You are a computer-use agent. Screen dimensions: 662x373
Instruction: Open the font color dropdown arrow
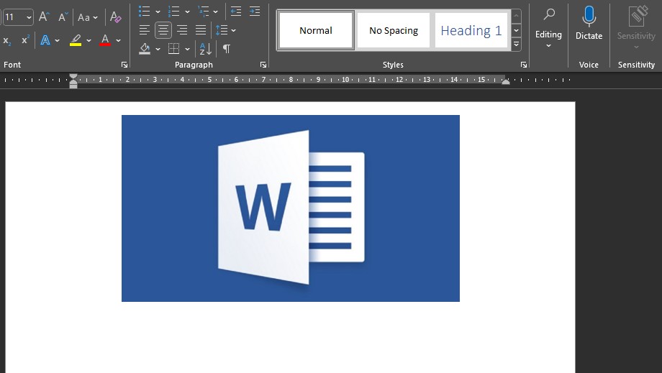[118, 40]
